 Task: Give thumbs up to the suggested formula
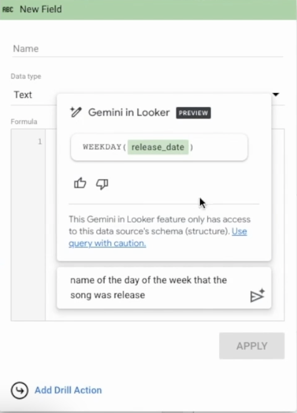pos(80,184)
